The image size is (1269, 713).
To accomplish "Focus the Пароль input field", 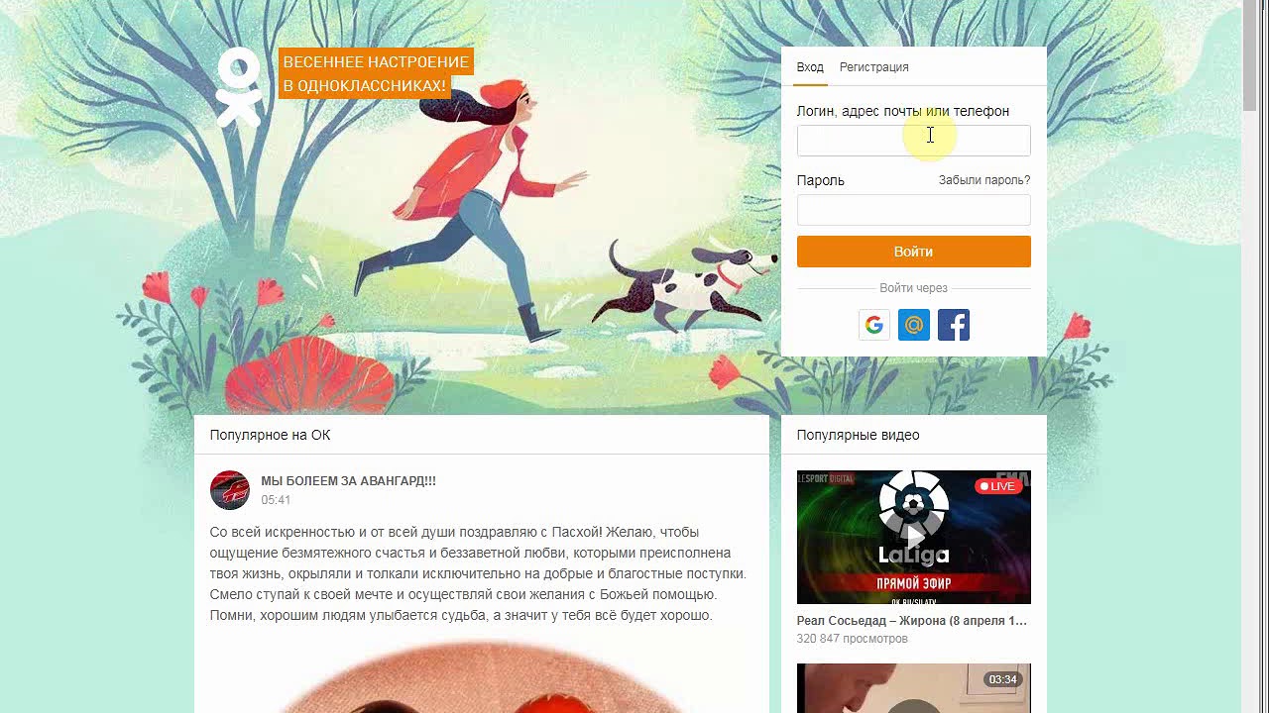I will (x=914, y=210).
